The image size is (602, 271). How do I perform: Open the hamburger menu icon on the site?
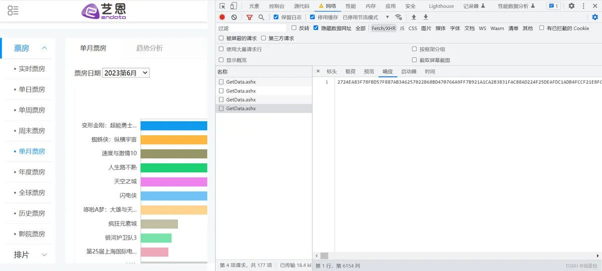pyautogui.click(x=13, y=10)
